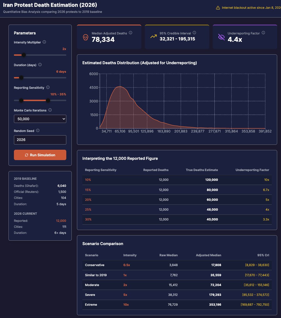The height and width of the screenshot is (318, 281).
Task: Click the Reporting Sensitivity table column header
Action: (101, 170)
